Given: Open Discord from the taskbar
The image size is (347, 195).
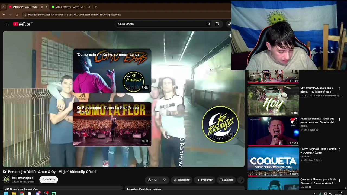Looking at the screenshot, I should (38, 193).
